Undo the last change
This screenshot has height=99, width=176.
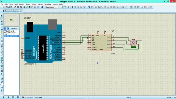pyautogui.click(x=89, y=7)
